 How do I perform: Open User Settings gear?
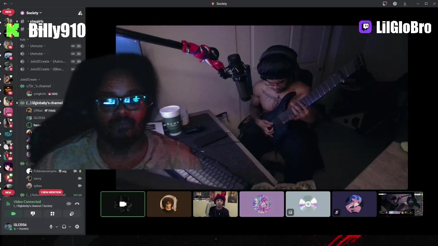point(77,227)
